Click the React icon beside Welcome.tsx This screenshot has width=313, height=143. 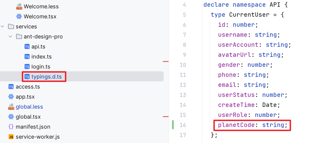pos(19,17)
